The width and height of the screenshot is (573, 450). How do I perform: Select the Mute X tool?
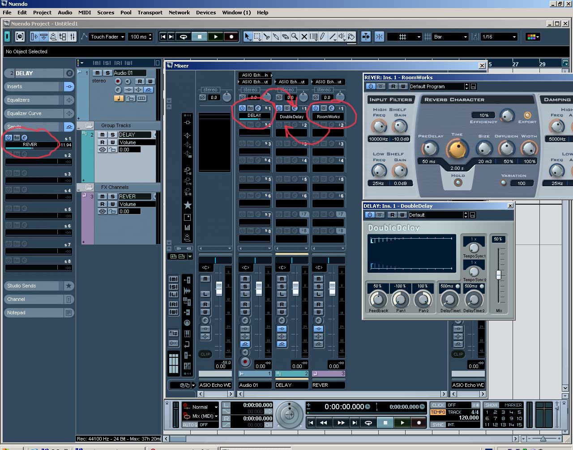click(304, 37)
